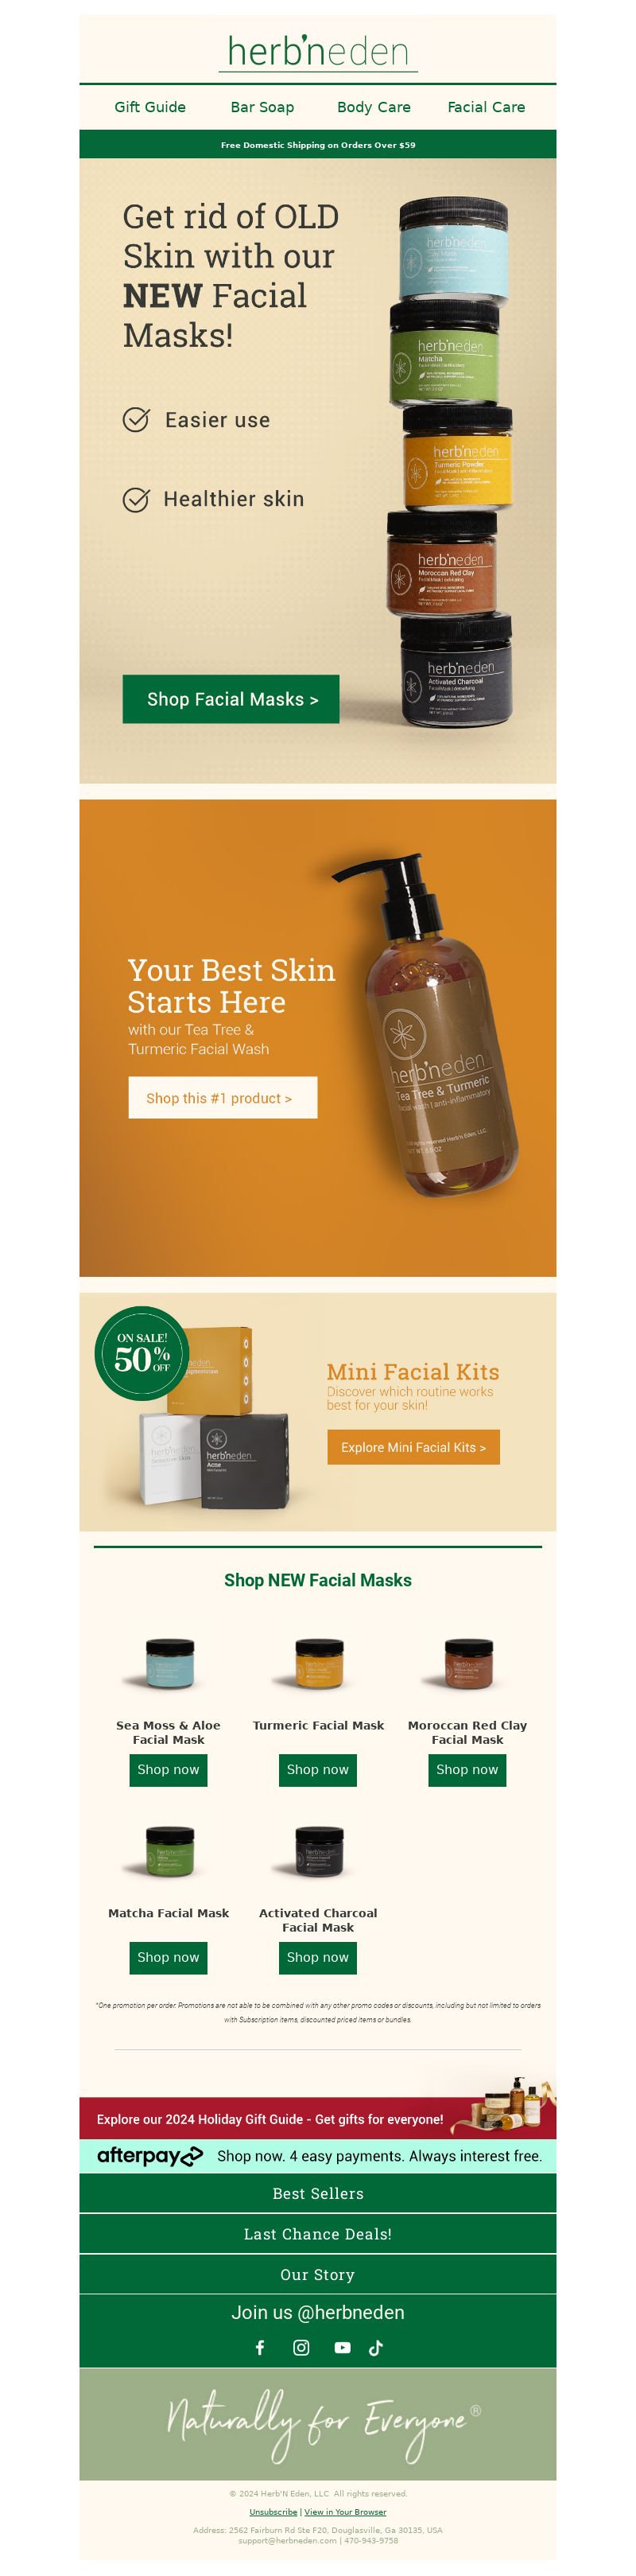Open the Facebook icon in footer

pyautogui.click(x=260, y=2347)
